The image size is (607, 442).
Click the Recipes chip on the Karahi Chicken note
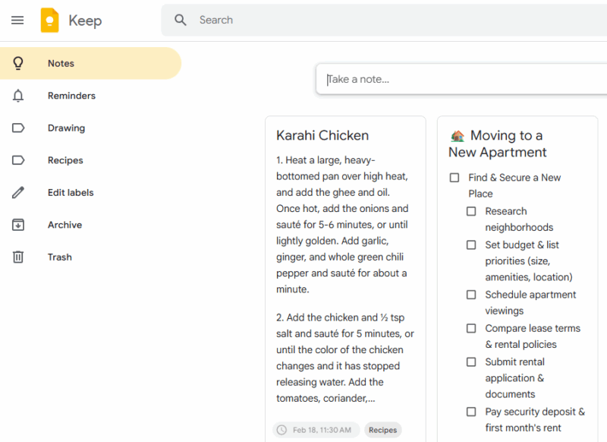pos(382,430)
